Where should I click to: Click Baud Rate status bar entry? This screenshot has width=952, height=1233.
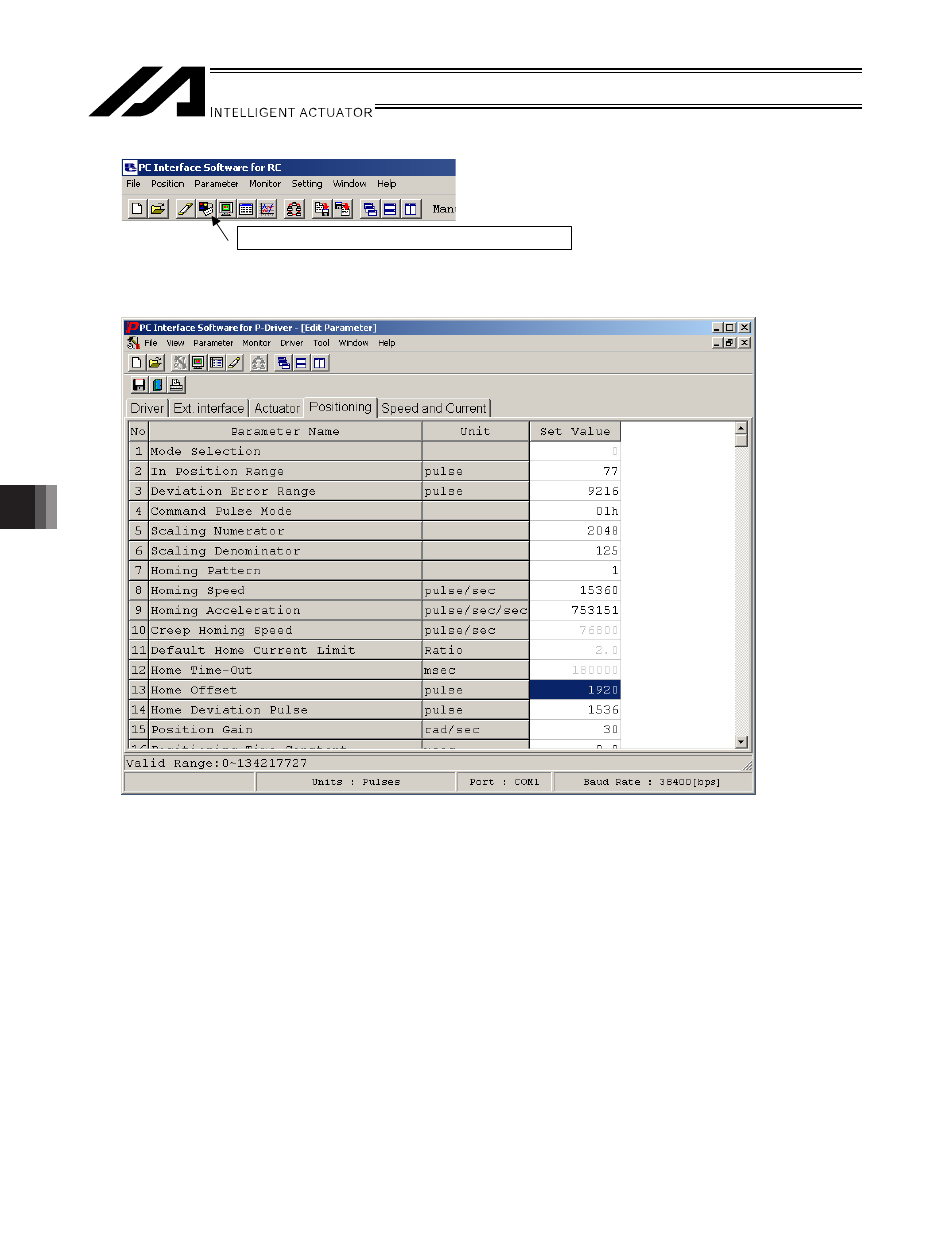coord(652,782)
